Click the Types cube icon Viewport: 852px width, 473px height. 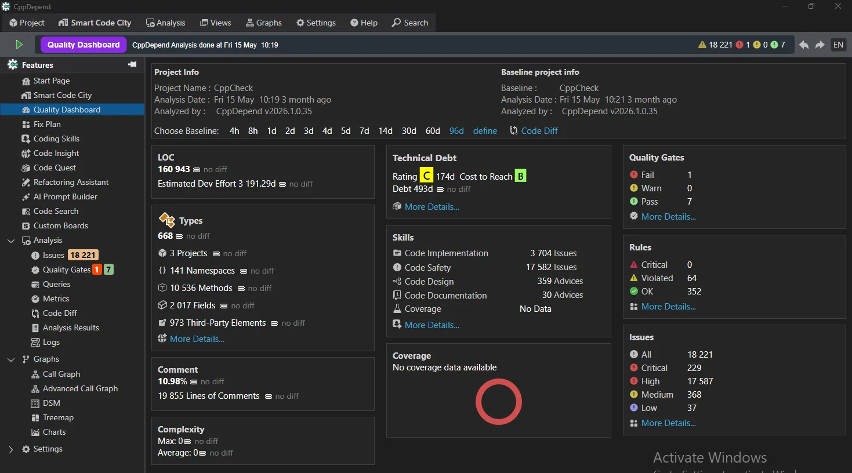[x=167, y=220]
